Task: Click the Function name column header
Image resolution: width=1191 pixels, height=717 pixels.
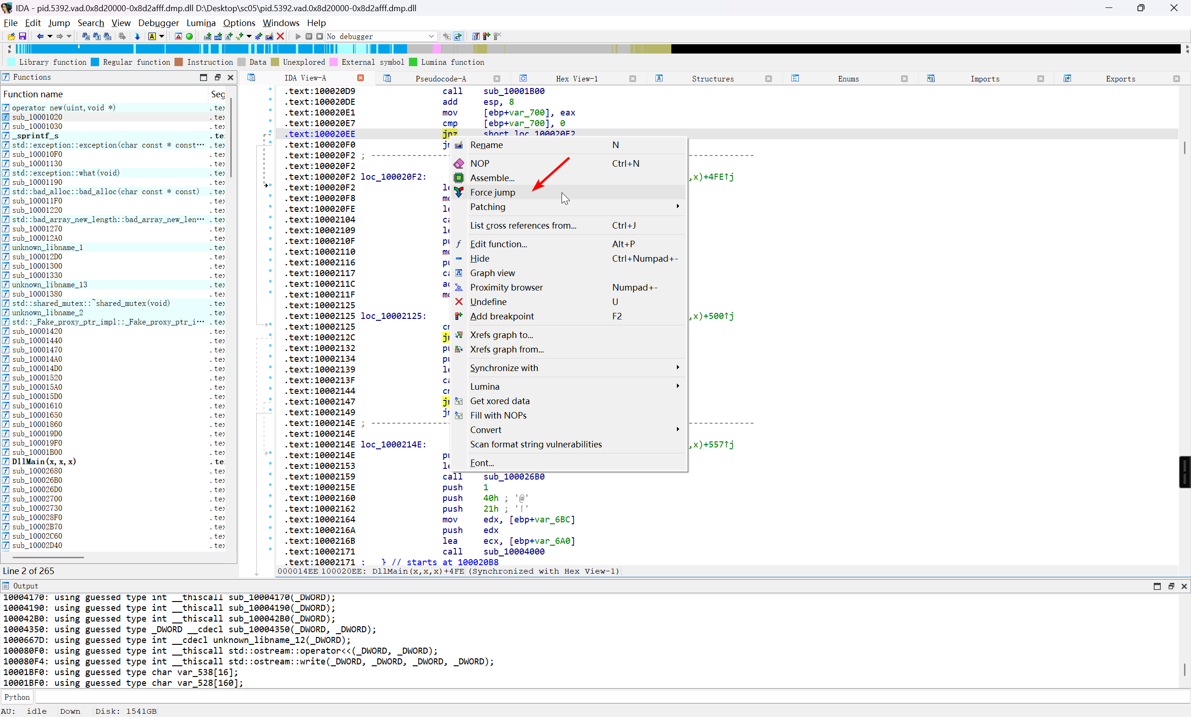Action: tap(104, 94)
